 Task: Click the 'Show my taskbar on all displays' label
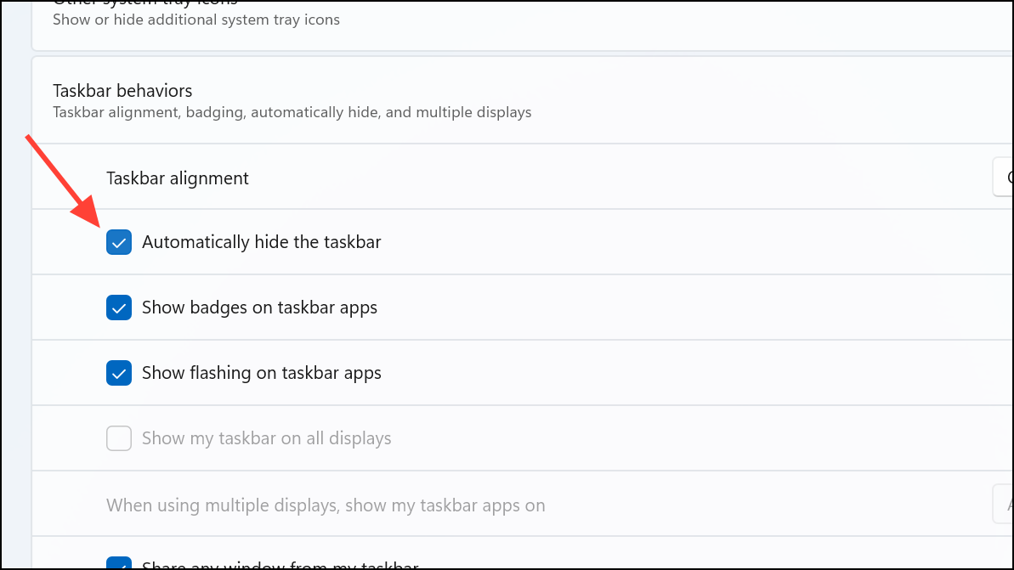(266, 438)
